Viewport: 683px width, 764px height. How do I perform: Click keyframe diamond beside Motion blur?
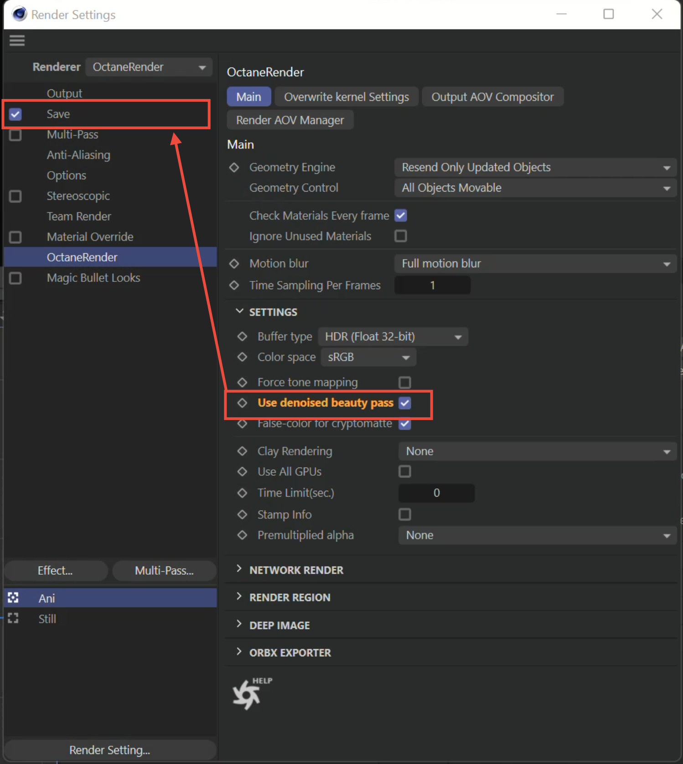[234, 264]
